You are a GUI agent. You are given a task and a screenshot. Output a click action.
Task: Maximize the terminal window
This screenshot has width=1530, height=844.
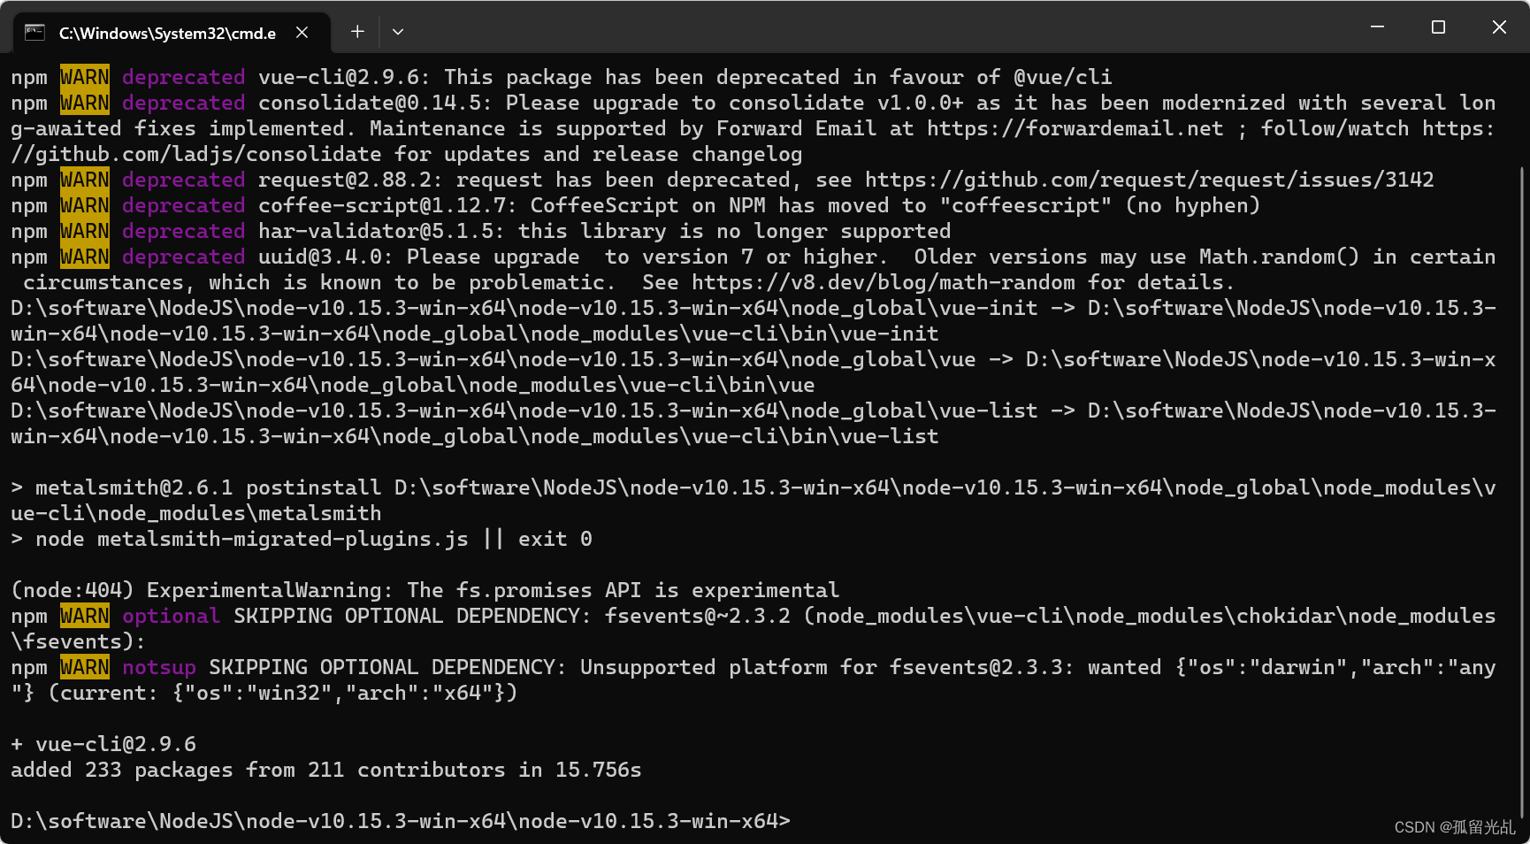(1438, 27)
